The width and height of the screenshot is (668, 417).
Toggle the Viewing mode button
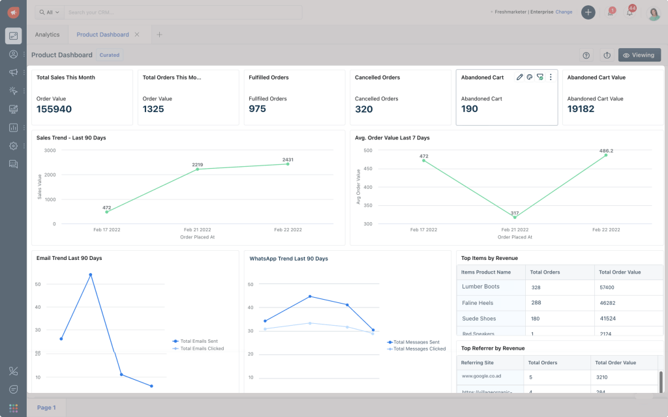639,55
